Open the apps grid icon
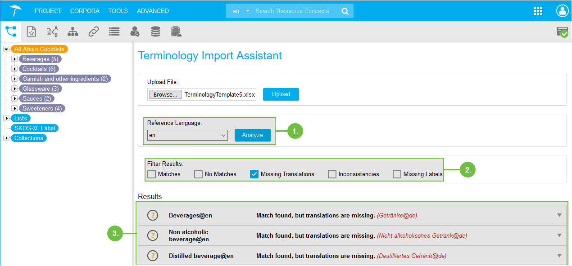 click(538, 11)
